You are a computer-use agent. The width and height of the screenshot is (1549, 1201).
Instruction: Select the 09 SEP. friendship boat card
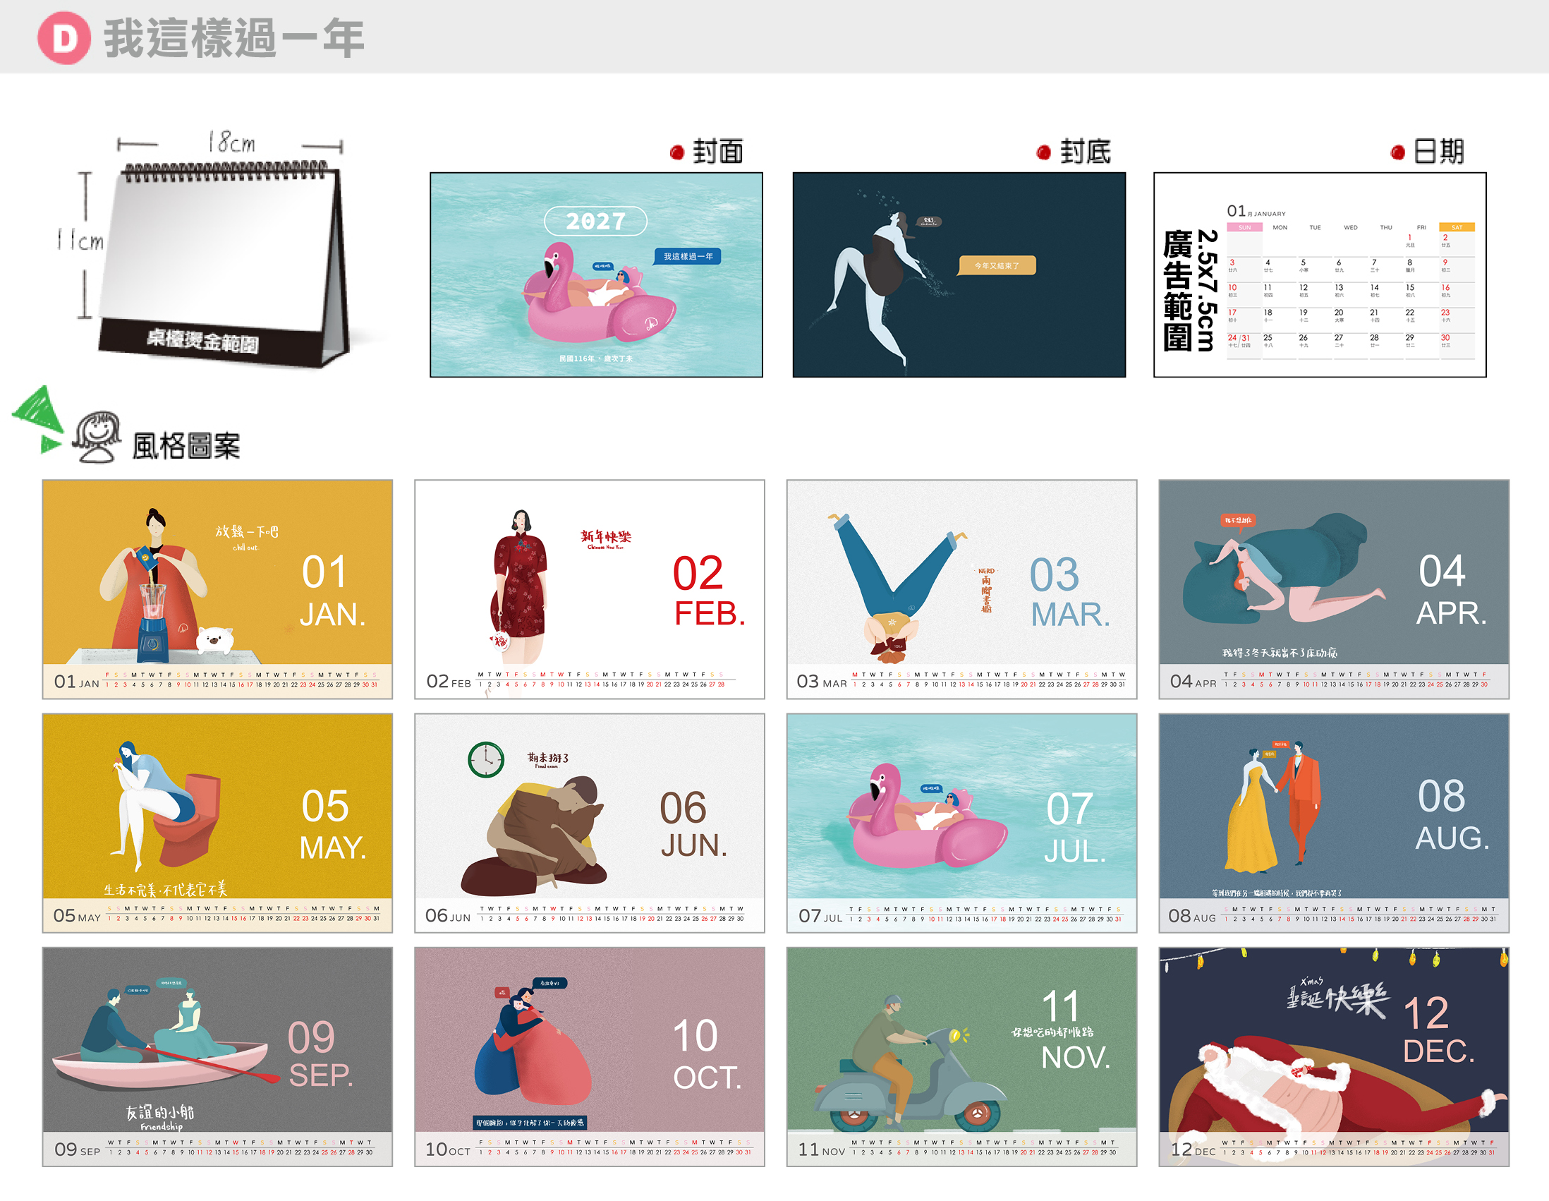point(217,1057)
